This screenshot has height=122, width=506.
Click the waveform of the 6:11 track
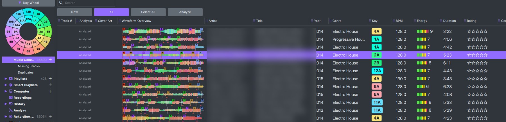[163, 63]
